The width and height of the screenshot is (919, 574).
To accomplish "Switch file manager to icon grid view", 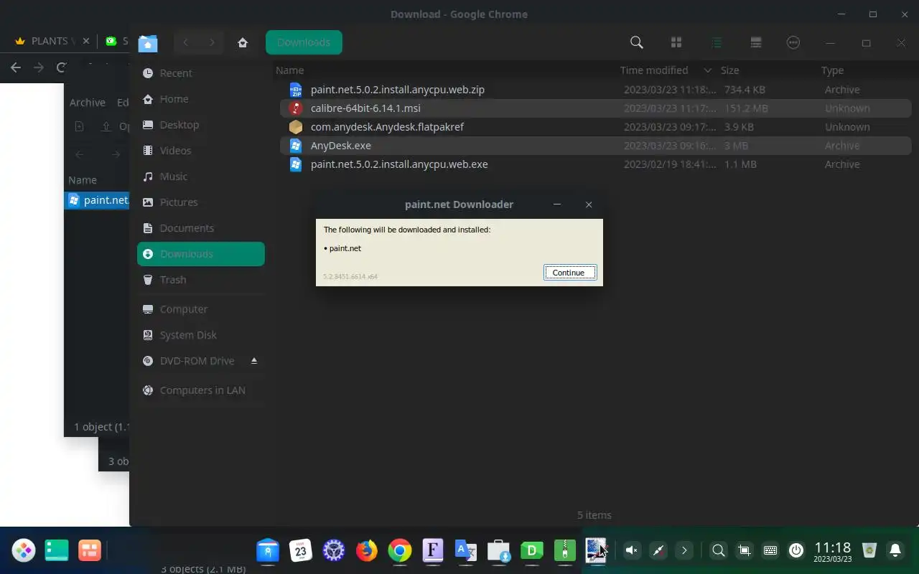I will [676, 42].
